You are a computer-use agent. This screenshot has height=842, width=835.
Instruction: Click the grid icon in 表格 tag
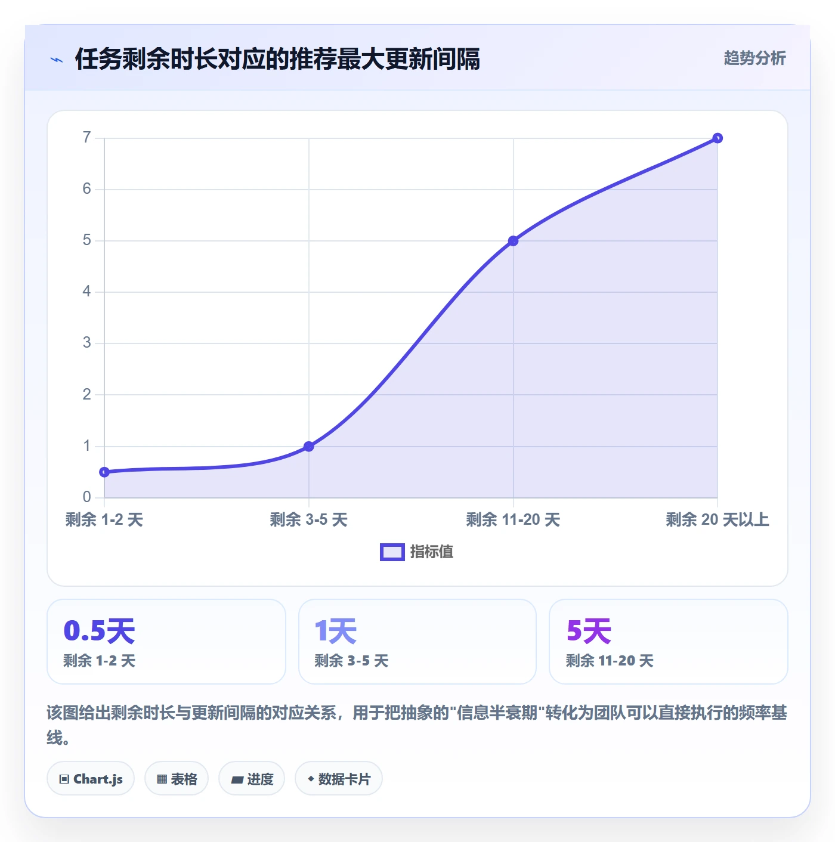[162, 779]
